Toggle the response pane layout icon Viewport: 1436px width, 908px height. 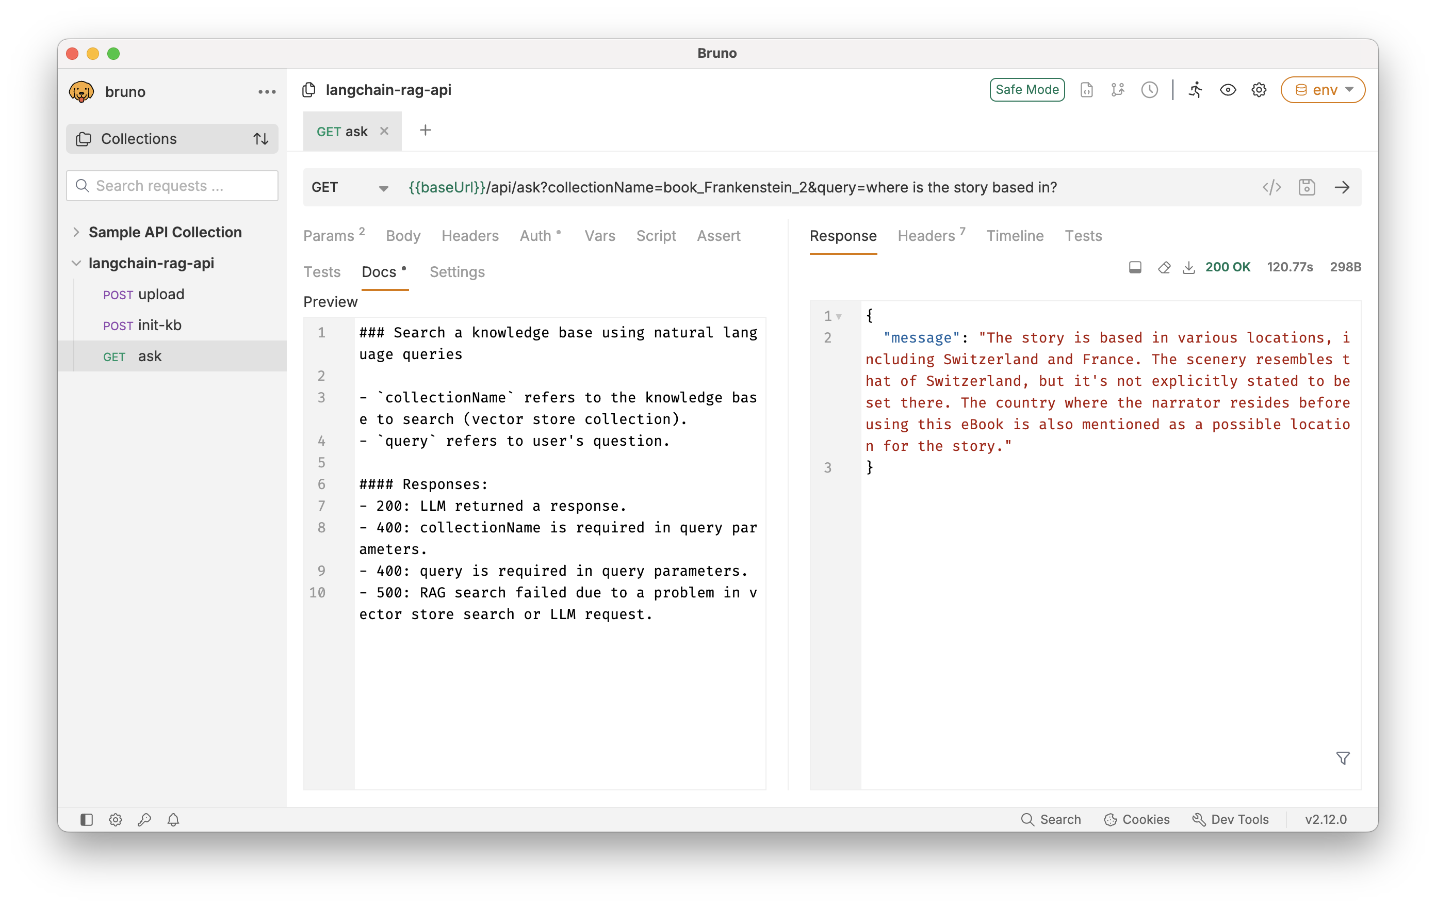[x=1135, y=267]
